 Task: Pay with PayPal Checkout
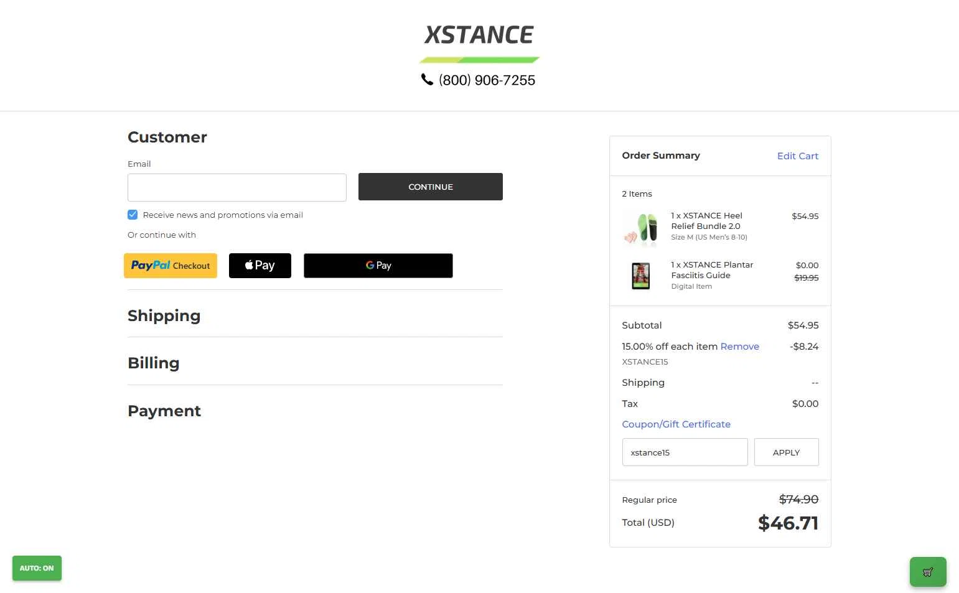[171, 266]
